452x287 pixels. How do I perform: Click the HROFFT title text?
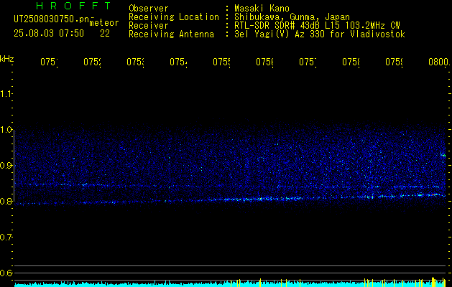(x=73, y=6)
